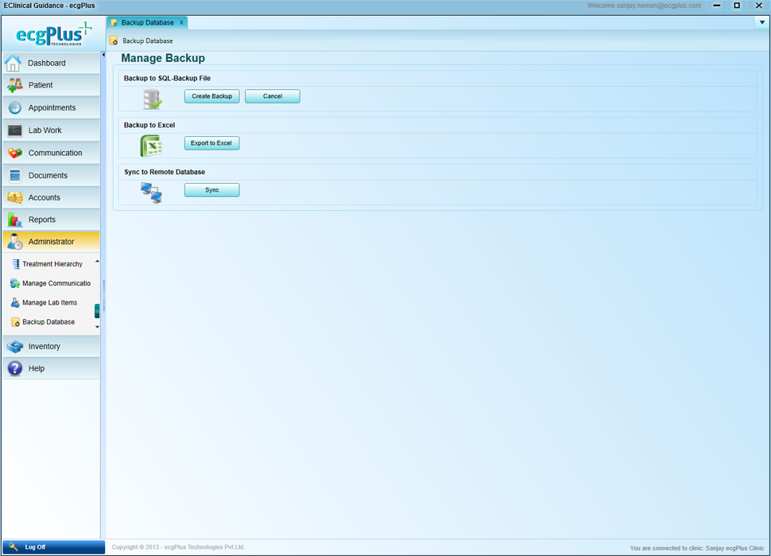Viewport: 771px width, 556px height.
Task: Select the Lab Work monitor icon
Action: click(14, 130)
